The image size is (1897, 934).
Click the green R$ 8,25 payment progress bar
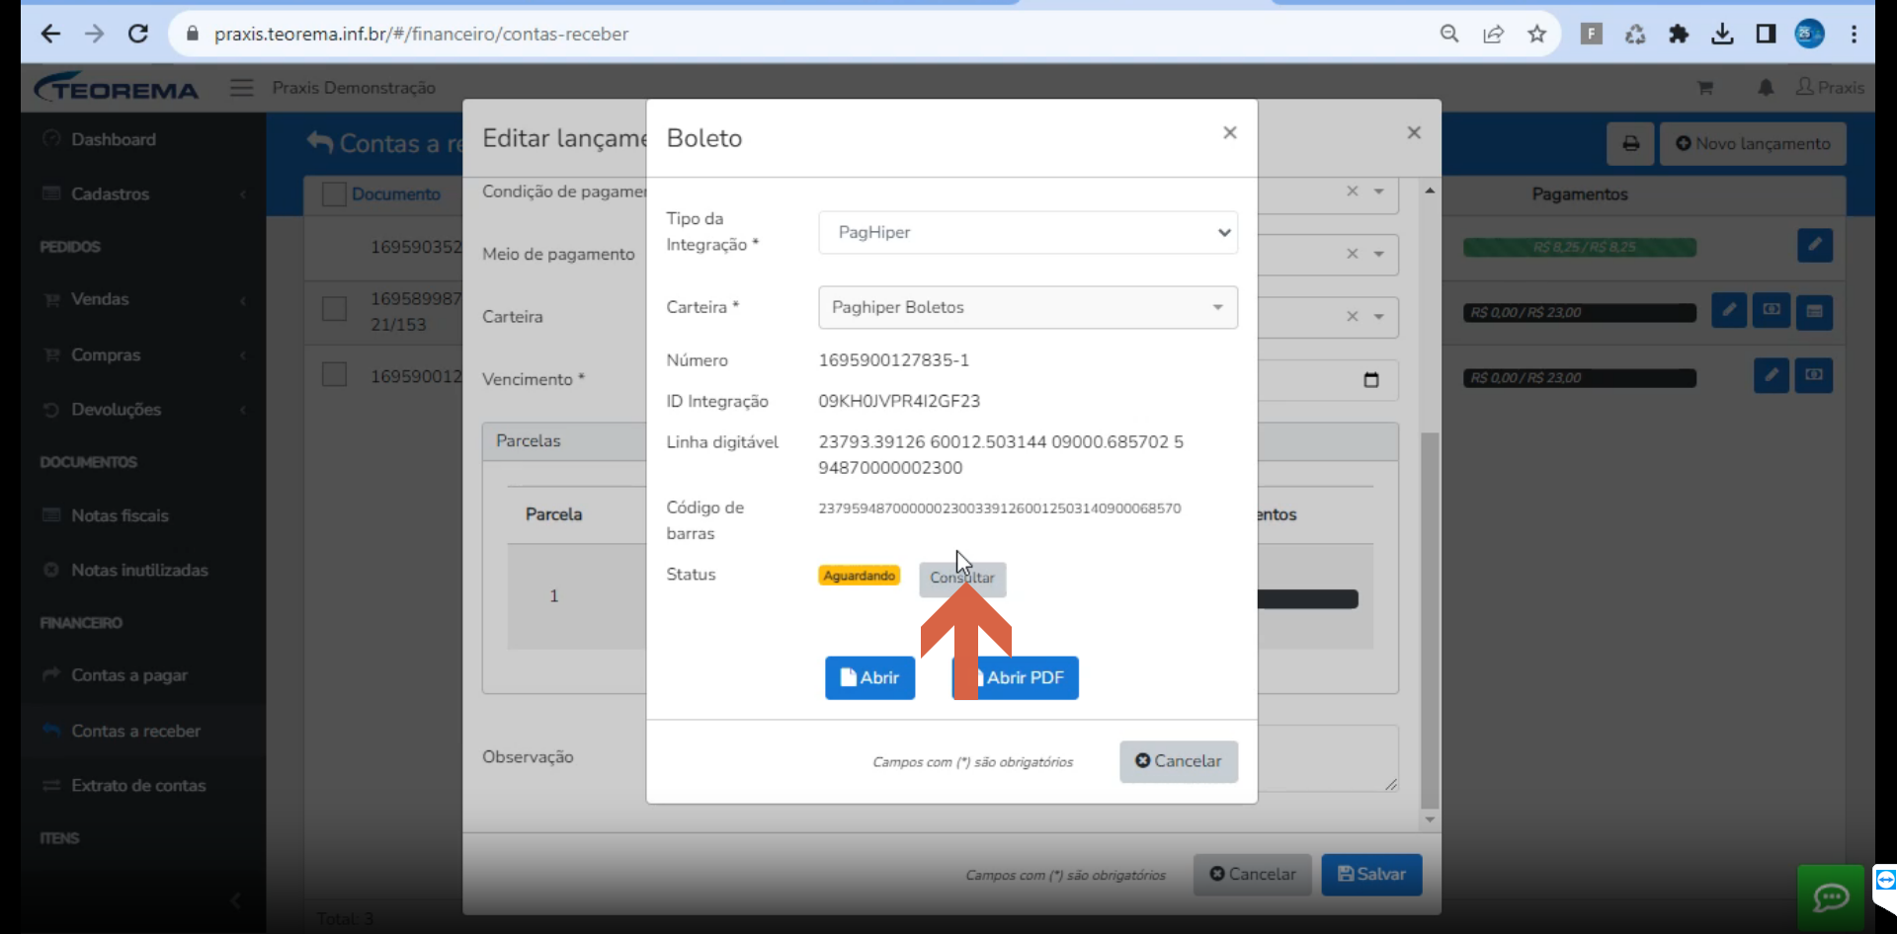coord(1579,247)
